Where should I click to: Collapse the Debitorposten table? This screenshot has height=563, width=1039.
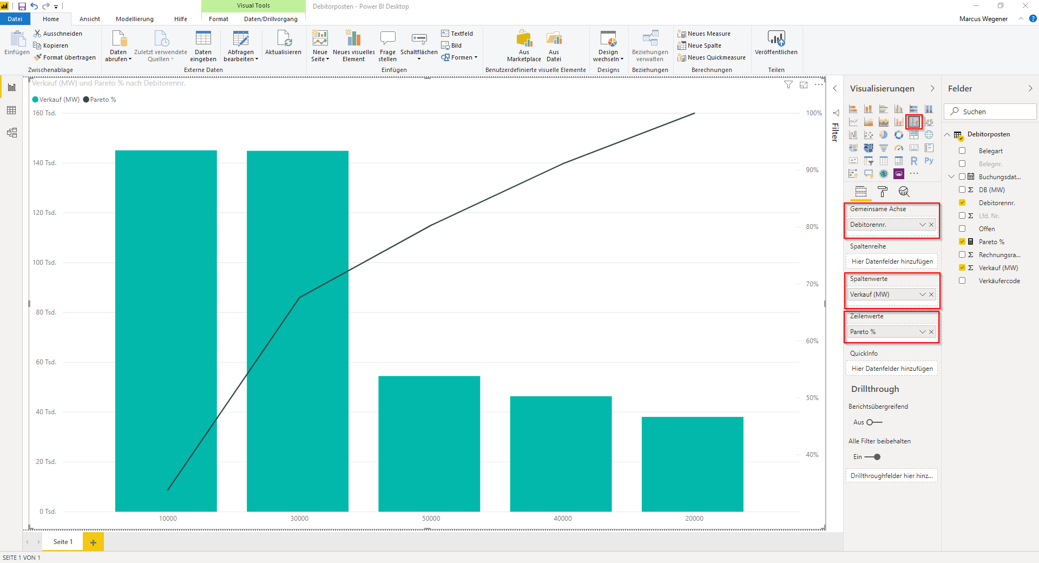(948, 134)
